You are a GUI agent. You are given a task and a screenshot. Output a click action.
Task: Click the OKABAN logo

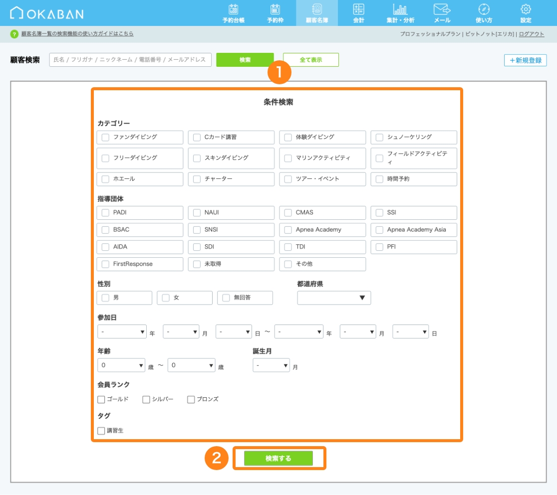46,13
